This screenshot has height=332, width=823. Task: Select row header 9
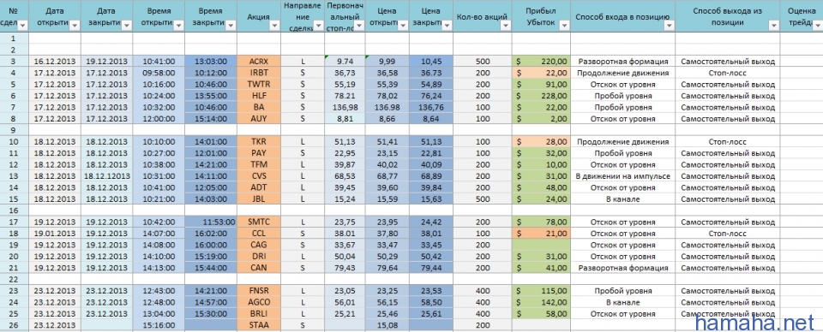tap(13, 130)
